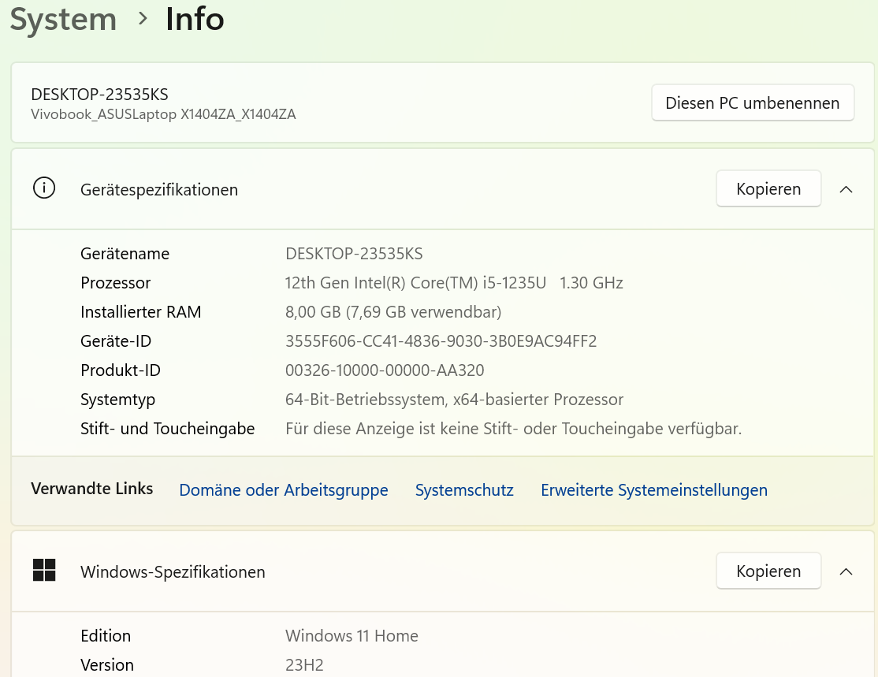The image size is (878, 677).
Task: Select the Windows 11 Home edition value
Action: tap(352, 635)
